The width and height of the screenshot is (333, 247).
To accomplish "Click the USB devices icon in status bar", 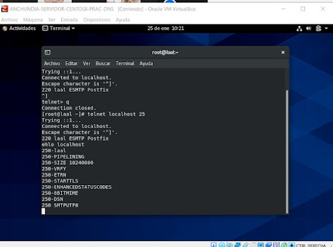I will coord(245,244).
